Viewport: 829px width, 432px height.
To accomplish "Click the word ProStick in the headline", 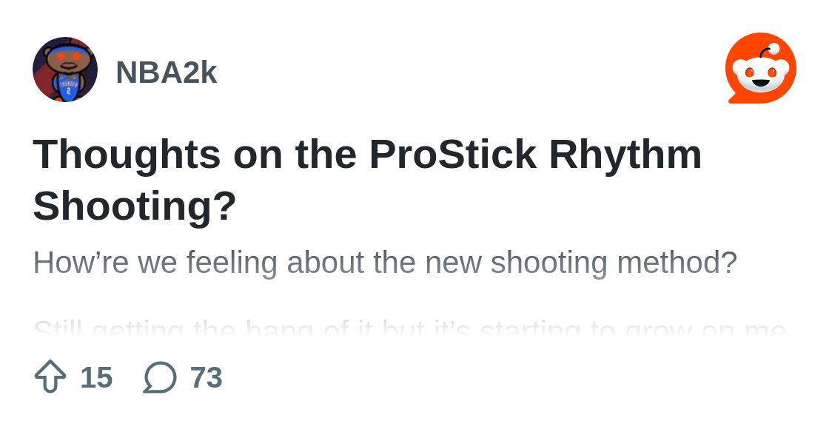I will pyautogui.click(x=452, y=155).
